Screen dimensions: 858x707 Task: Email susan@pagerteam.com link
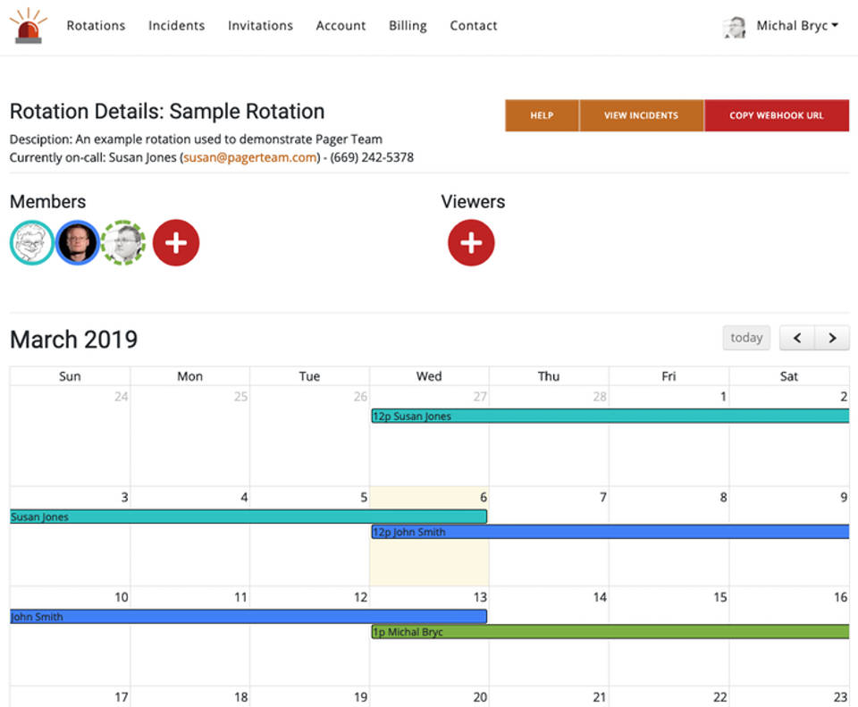(250, 157)
